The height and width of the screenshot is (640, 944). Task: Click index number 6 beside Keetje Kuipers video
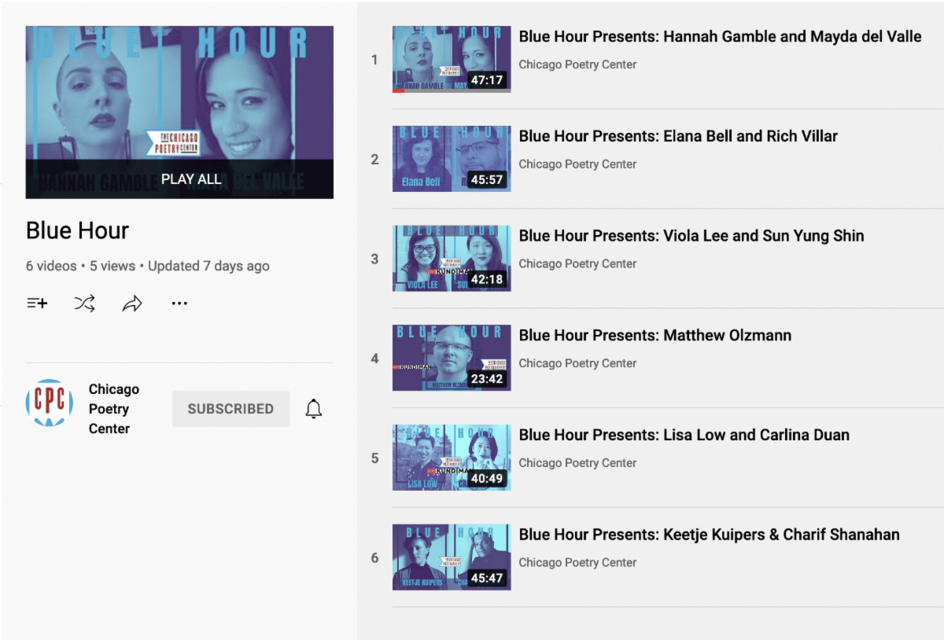click(374, 558)
